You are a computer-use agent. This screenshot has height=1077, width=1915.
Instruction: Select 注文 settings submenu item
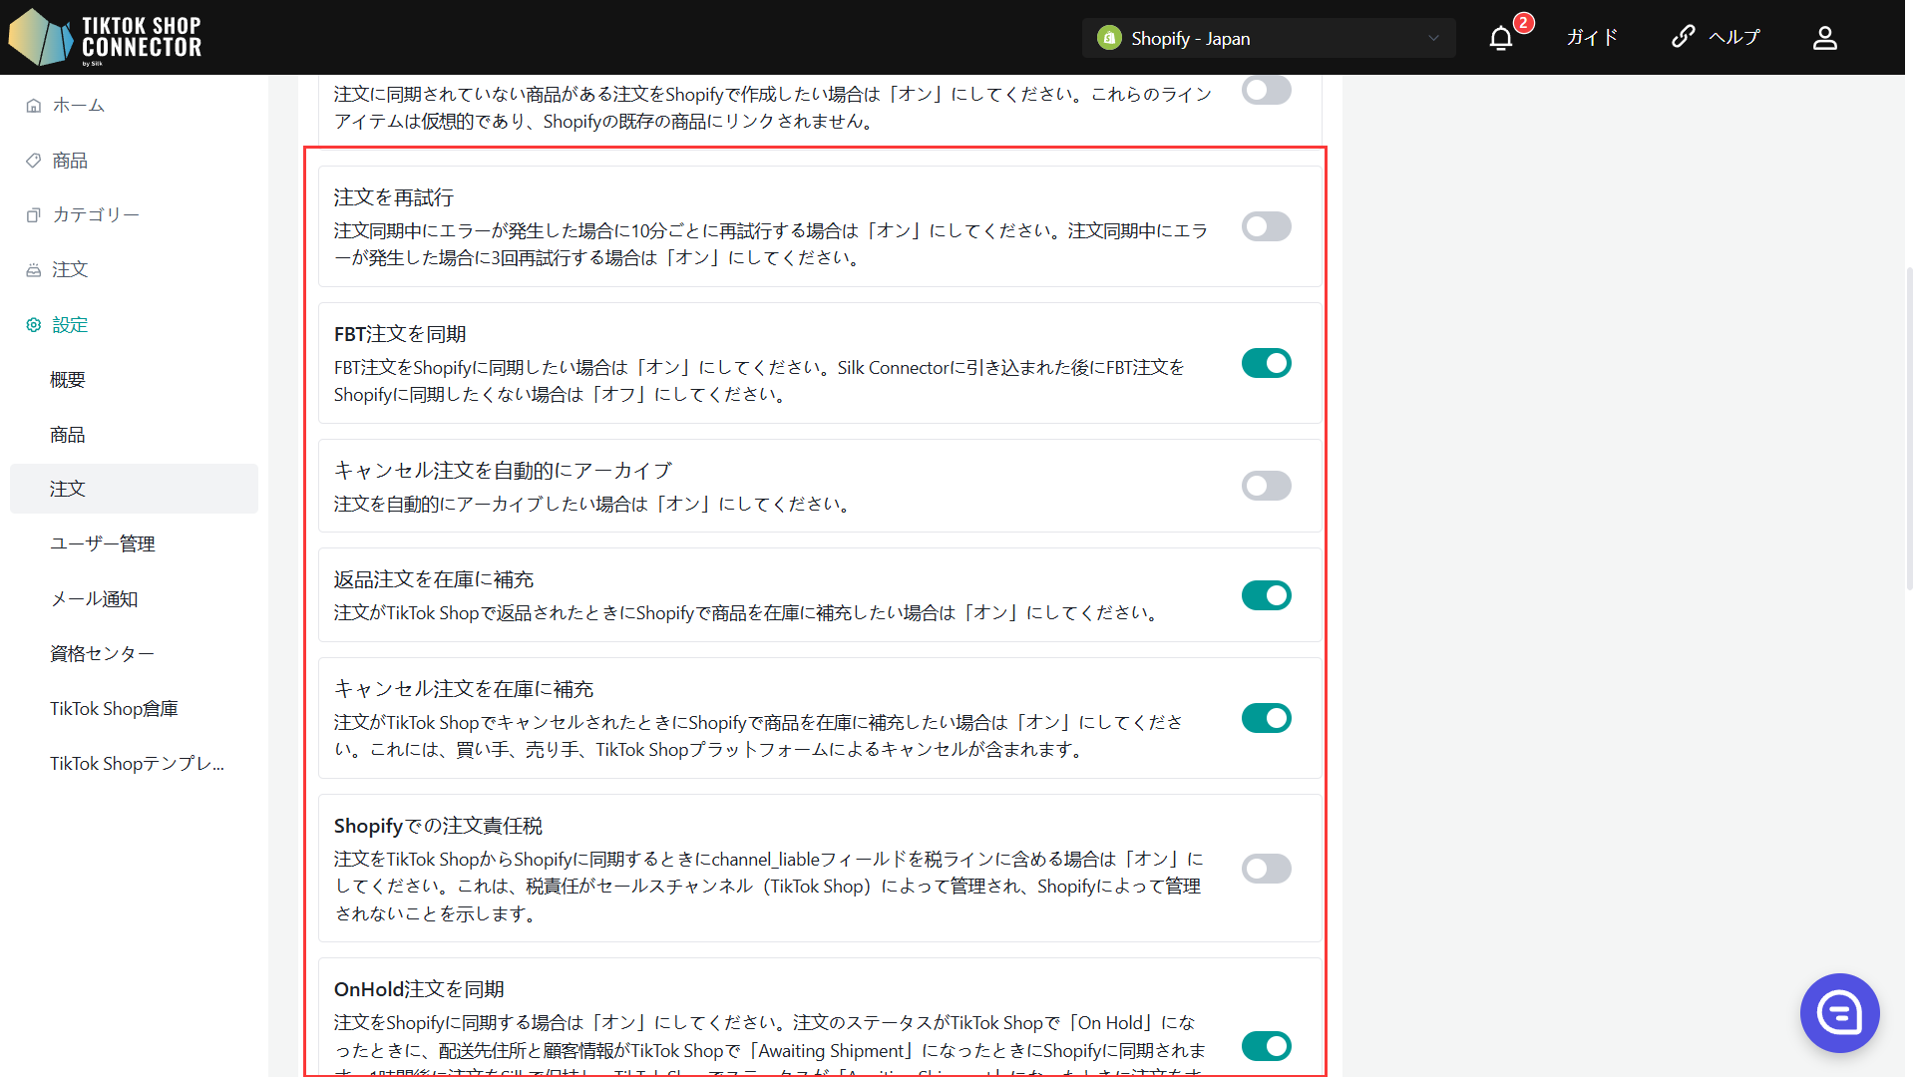[x=134, y=489]
